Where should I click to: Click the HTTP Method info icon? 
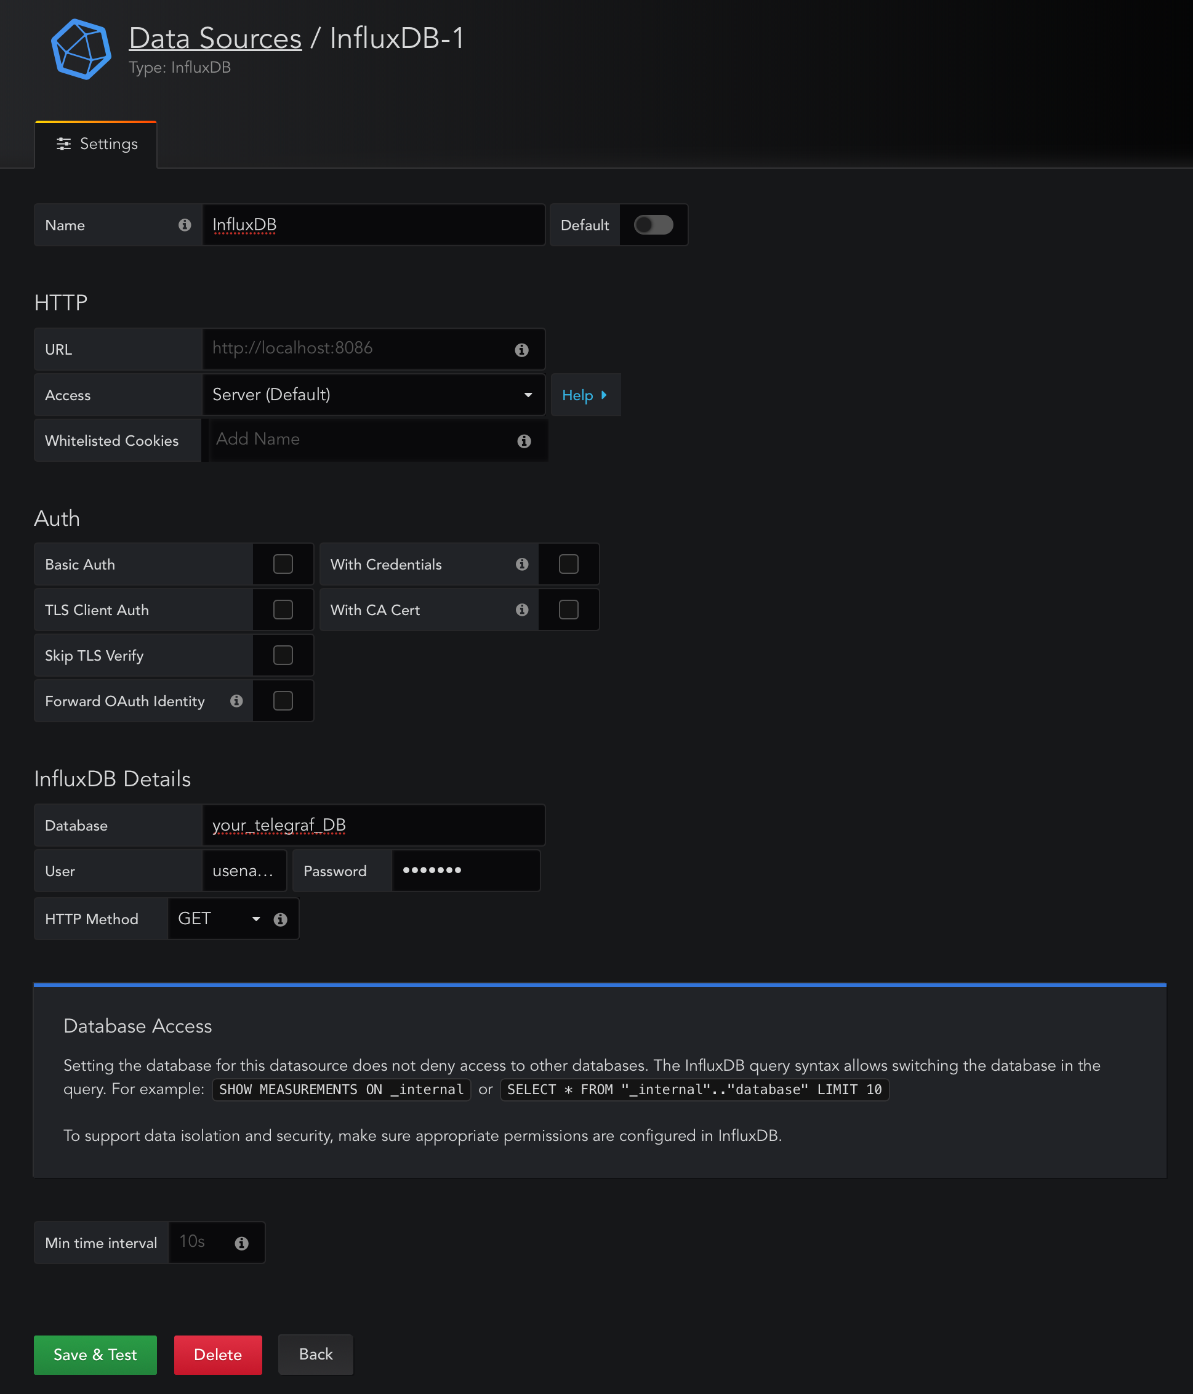tap(281, 919)
